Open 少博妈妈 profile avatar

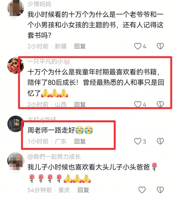(16, 8)
